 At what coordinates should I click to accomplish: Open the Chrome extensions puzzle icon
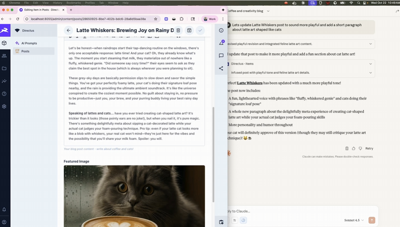pyautogui.click(x=182, y=19)
